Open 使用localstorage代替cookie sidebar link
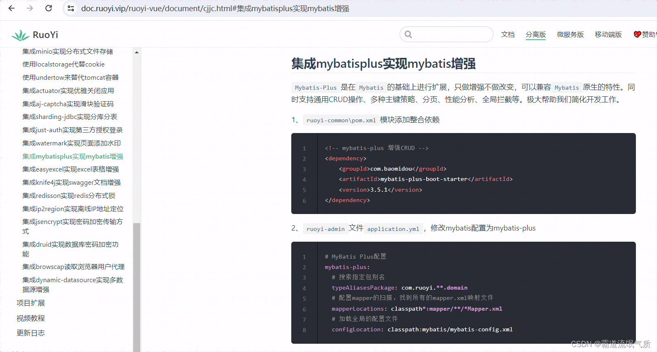The height and width of the screenshot is (352, 657). 63,64
